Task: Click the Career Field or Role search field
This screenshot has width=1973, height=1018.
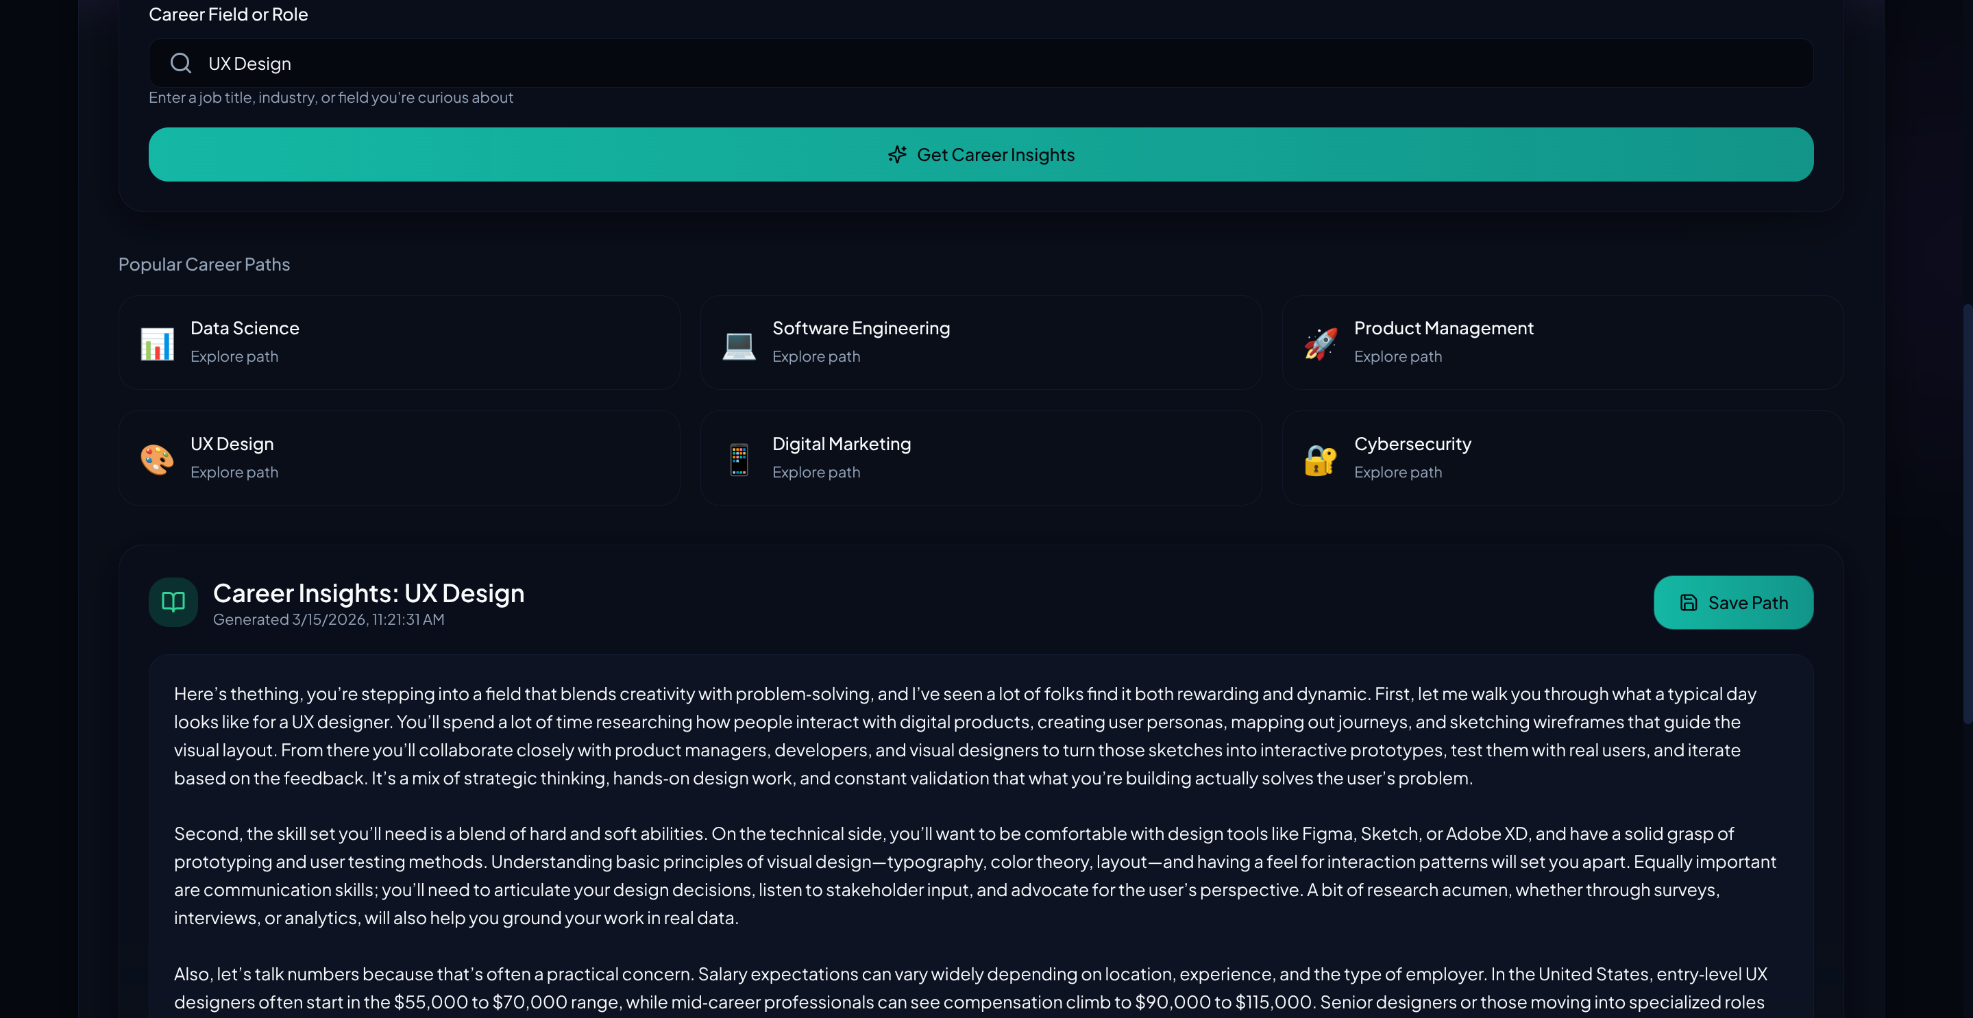Action: click(x=981, y=63)
